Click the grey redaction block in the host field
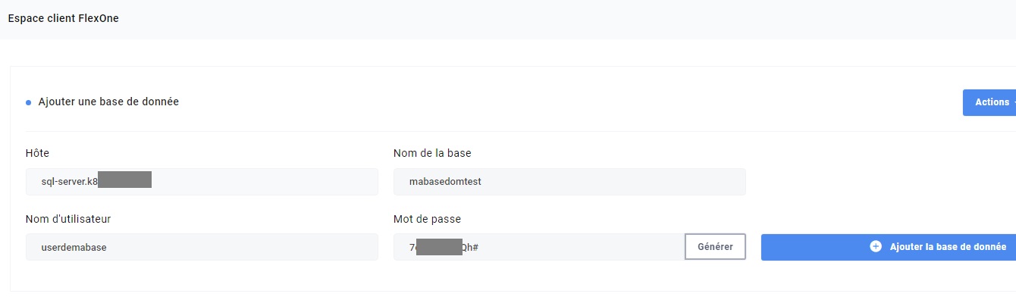 coord(124,180)
